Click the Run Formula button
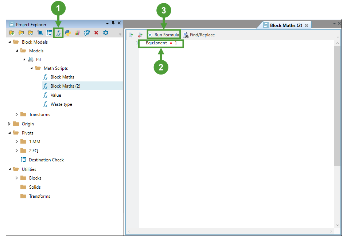The width and height of the screenshot is (343, 237). click(164, 35)
